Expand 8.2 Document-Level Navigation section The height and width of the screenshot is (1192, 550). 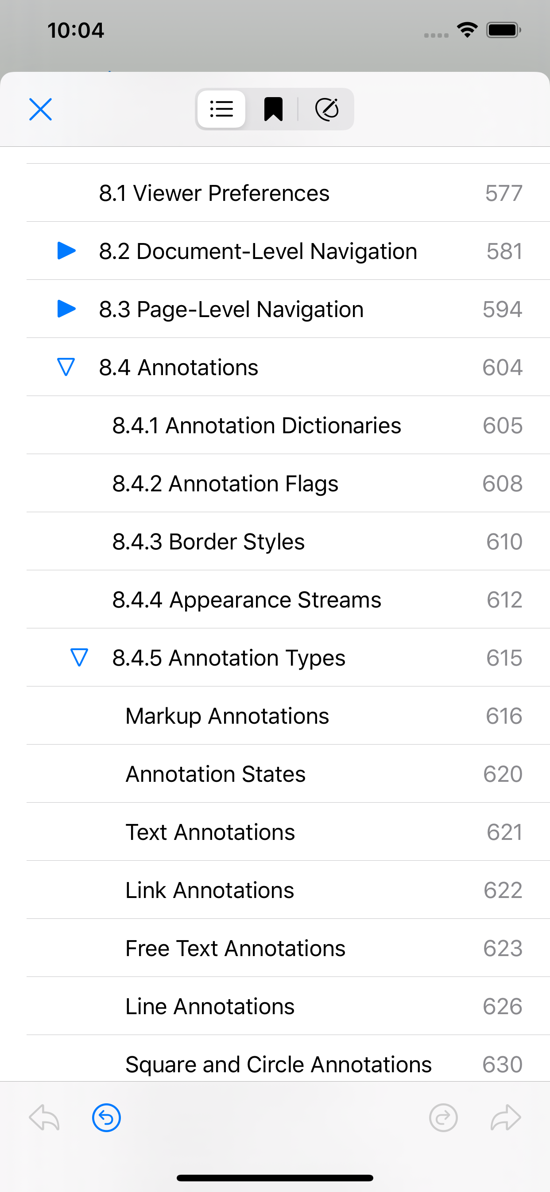point(66,251)
